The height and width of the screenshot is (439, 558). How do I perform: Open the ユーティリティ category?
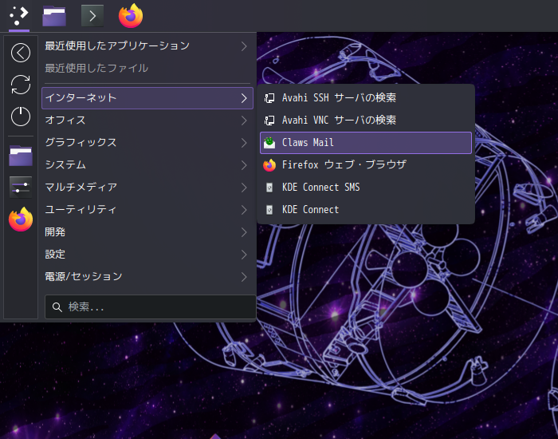point(147,209)
